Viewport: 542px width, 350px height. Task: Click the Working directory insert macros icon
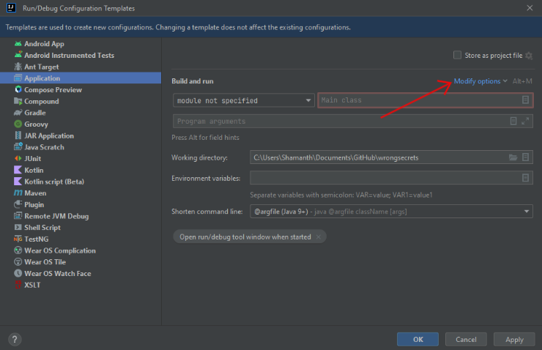pyautogui.click(x=525, y=157)
